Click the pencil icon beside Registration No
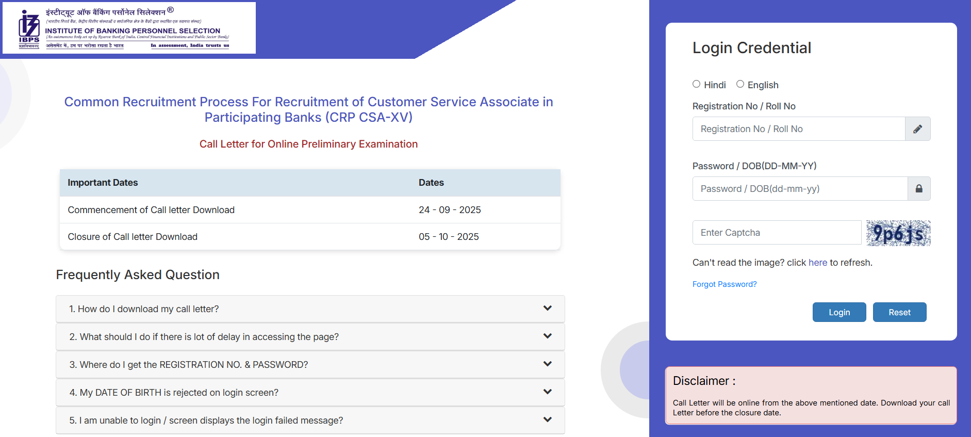Screen dimensions: 971x437 [x=917, y=129]
